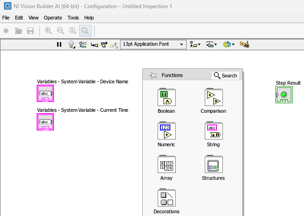Toggle Retain Wire Values icon

click(x=83, y=44)
